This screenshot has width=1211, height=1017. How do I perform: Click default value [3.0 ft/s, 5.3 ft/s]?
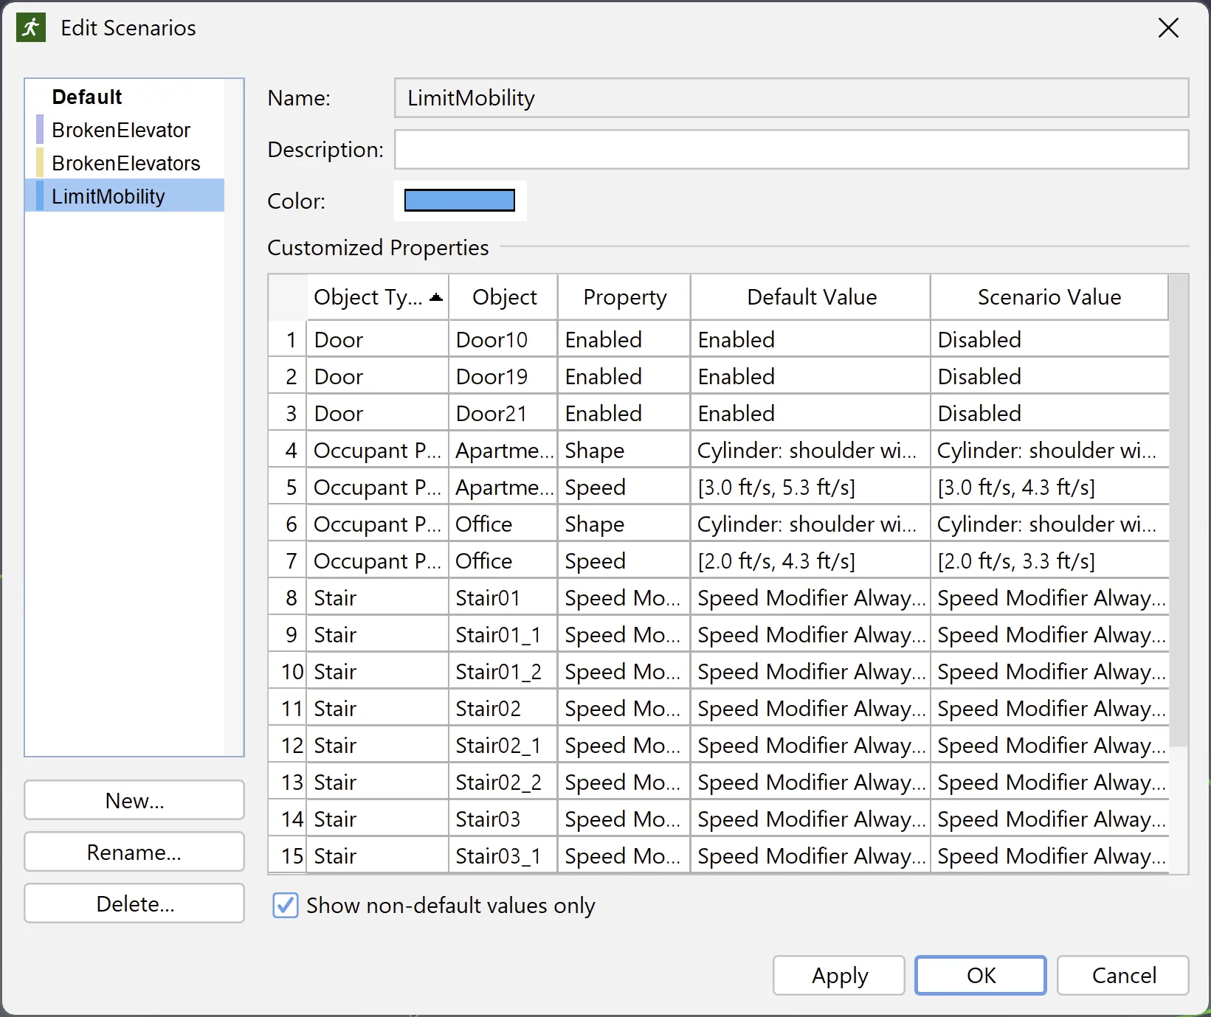point(810,487)
